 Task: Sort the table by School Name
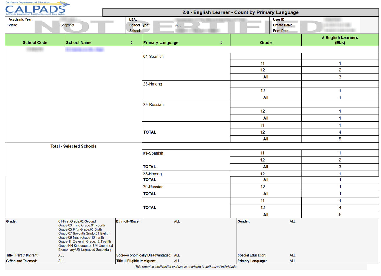coord(132,43)
